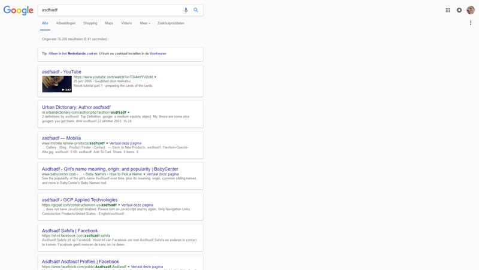Open the BabyCenter girl's name result

110,169
